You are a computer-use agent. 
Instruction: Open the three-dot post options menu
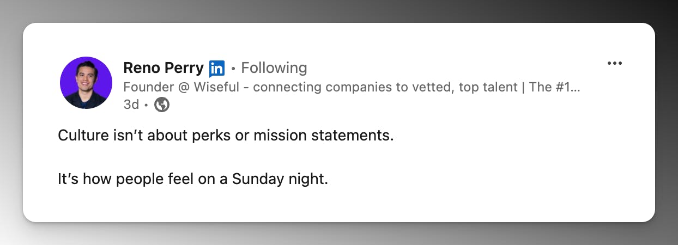tap(614, 64)
